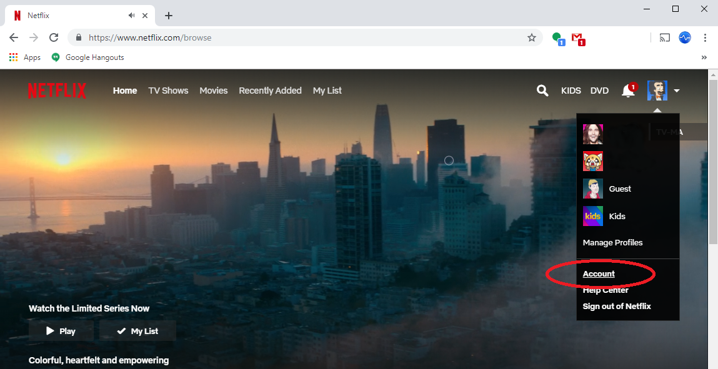Click the 'Colorful, heartfelt and empowering' text
This screenshot has width=718, height=369.
[x=99, y=360]
